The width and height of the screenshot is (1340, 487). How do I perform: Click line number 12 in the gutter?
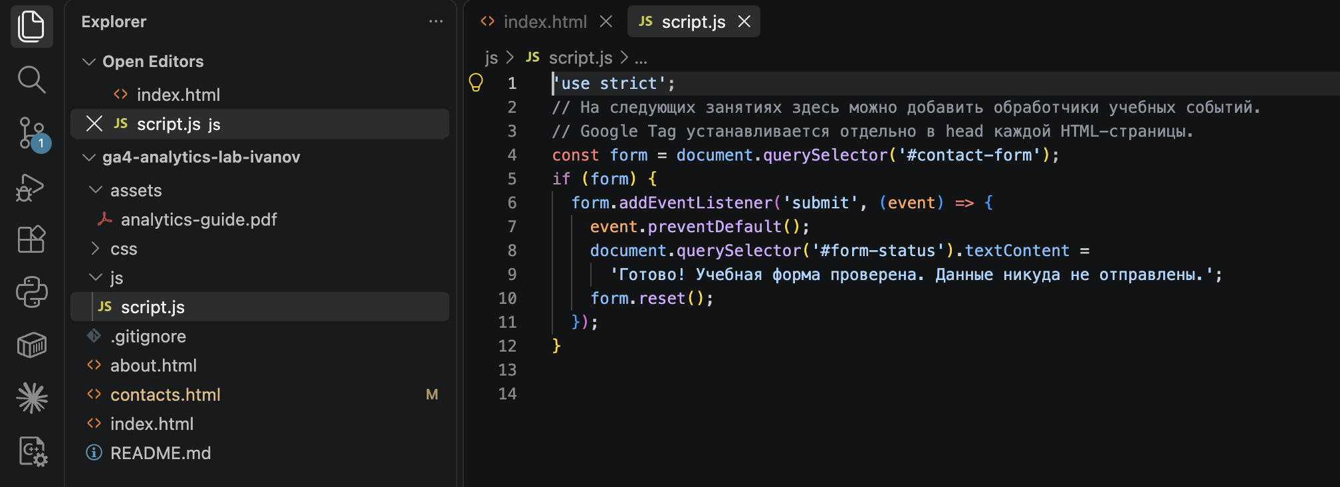click(x=507, y=346)
